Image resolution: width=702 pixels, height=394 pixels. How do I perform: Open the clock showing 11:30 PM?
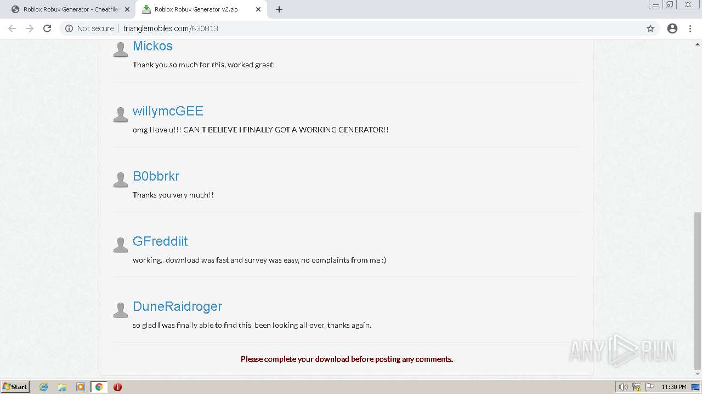tap(674, 387)
